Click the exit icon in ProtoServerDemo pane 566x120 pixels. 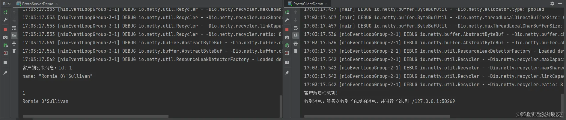(x=5, y=53)
